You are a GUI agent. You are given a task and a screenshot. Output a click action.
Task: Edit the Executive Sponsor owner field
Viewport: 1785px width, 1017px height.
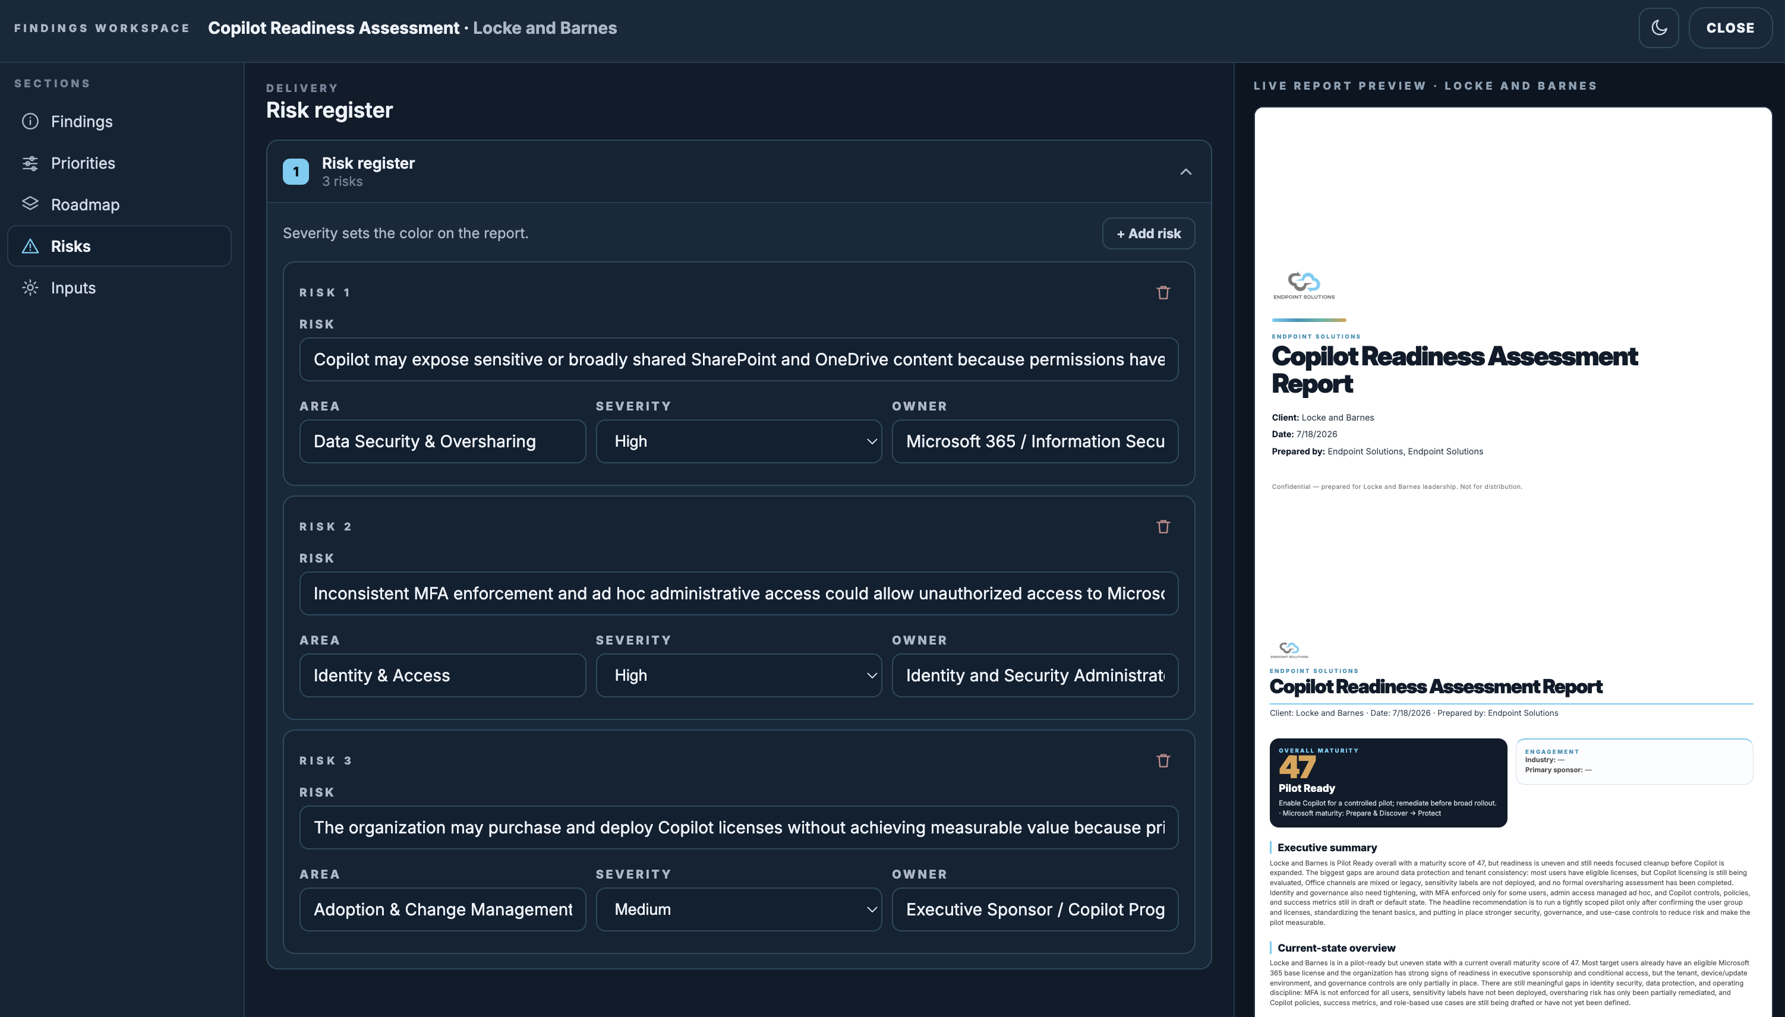(1035, 909)
